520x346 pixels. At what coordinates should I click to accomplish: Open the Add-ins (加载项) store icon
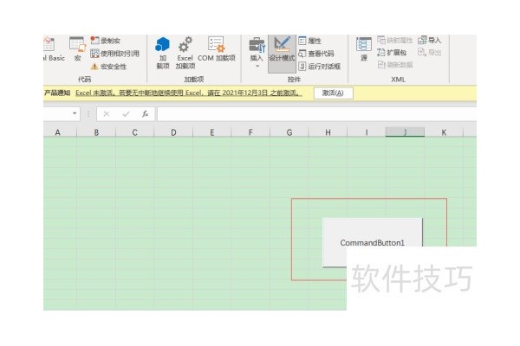pyautogui.click(x=163, y=52)
